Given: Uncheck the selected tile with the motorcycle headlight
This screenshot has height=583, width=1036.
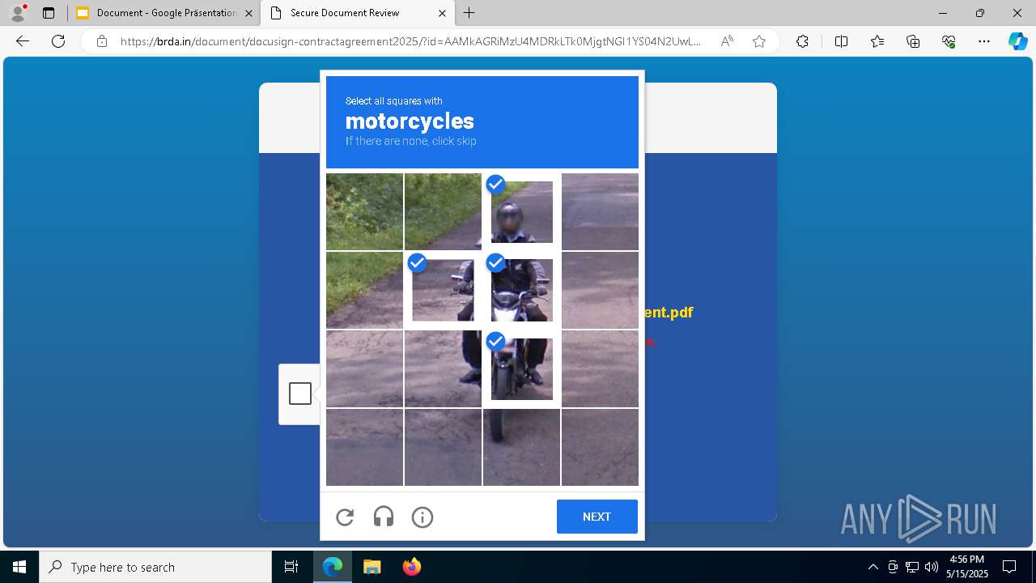Looking at the screenshot, I should click(521, 290).
